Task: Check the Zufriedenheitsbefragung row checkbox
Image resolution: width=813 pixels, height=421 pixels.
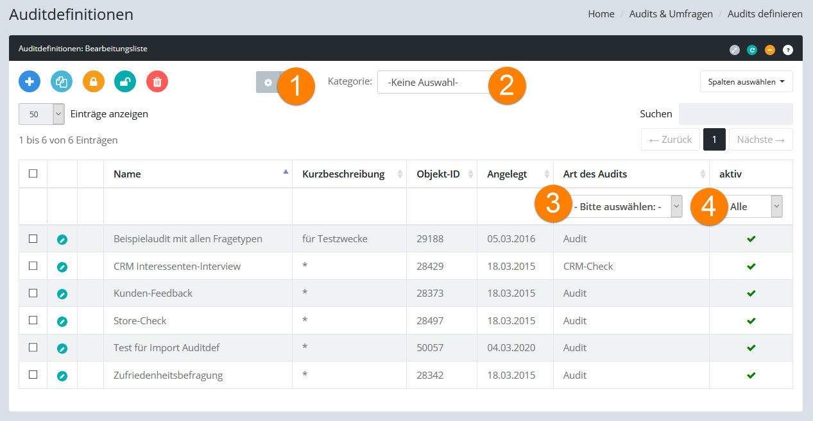Action: 33,375
